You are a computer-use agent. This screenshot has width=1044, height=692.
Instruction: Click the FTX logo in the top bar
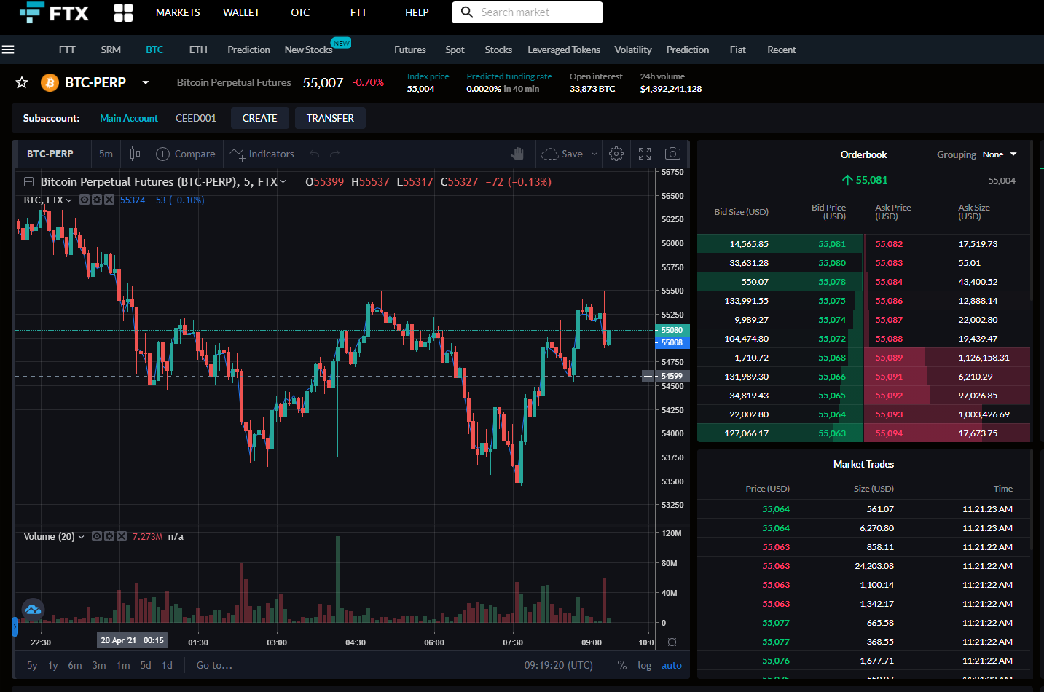click(55, 12)
